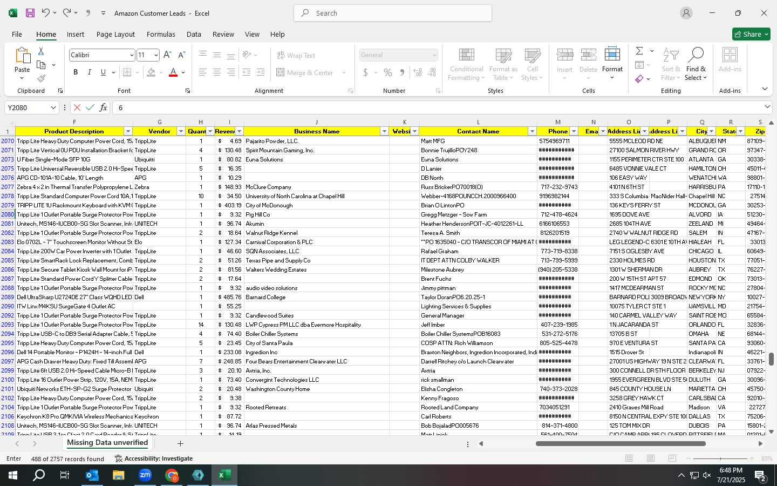
Task: Open Fill Color bucket swatch
Action: [x=151, y=72]
